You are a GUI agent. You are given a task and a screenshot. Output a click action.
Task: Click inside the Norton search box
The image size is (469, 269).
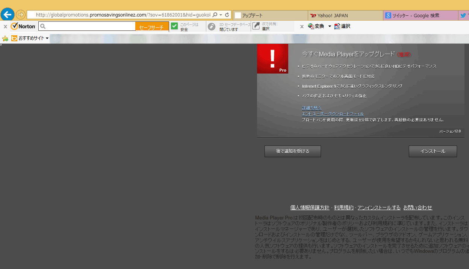tap(87, 26)
